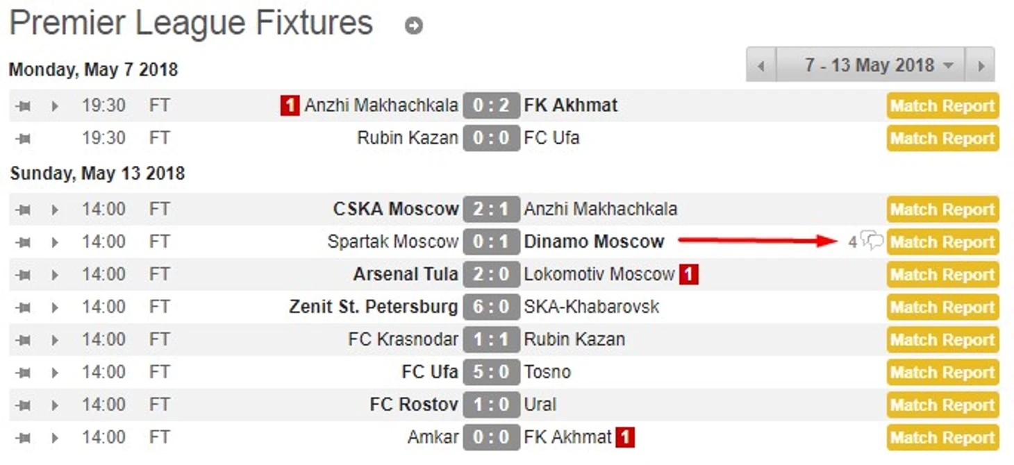The height and width of the screenshot is (465, 1014).
Task: Click the pin icon on Spartak Moscow row
Action: (x=24, y=242)
